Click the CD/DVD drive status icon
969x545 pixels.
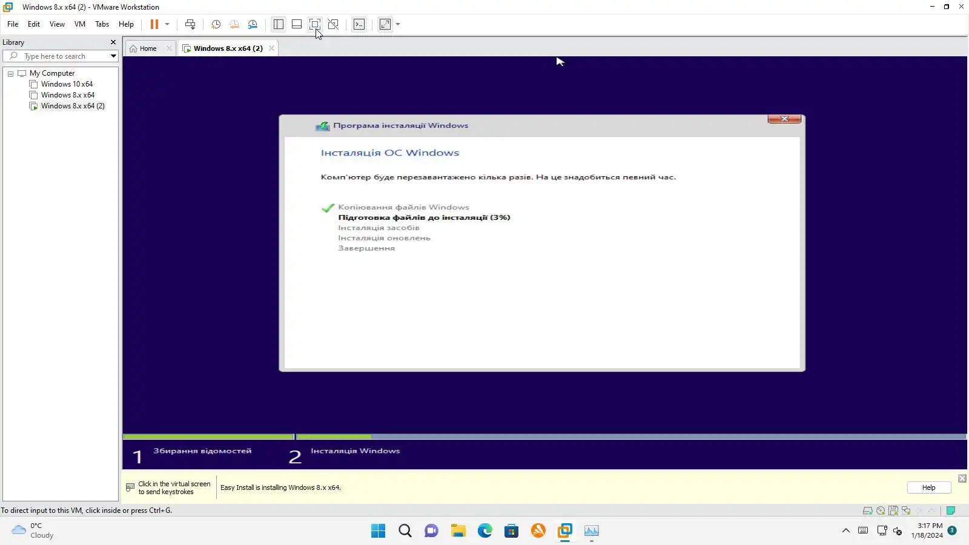[881, 510]
